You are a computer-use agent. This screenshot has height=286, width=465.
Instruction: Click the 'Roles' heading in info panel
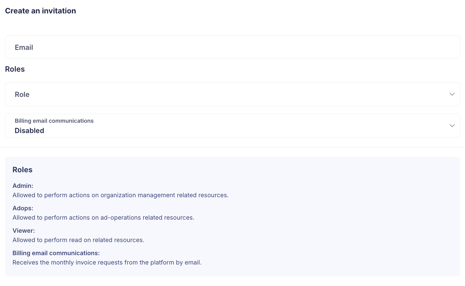pyautogui.click(x=22, y=170)
